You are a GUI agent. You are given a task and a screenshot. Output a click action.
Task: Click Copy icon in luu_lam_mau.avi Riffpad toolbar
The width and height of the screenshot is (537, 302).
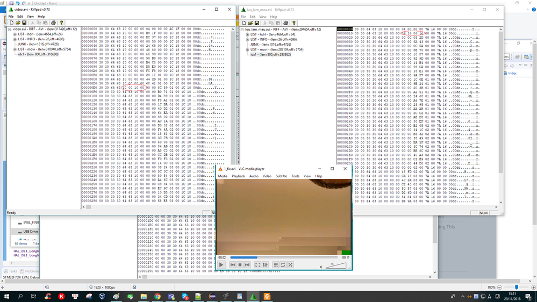pyautogui.click(x=271, y=23)
